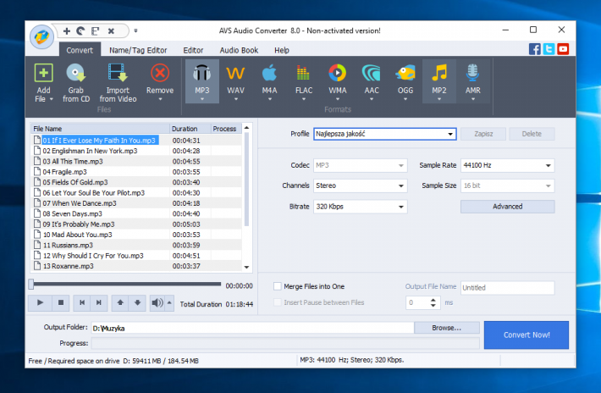Click the Browse... button

point(447,328)
